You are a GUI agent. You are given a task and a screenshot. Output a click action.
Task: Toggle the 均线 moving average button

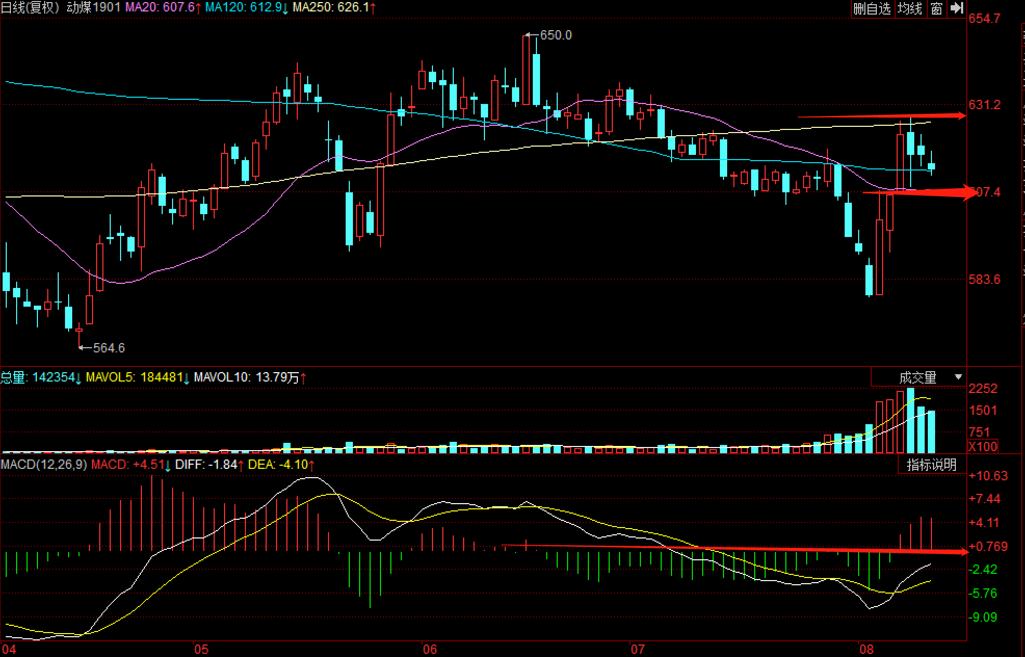[x=910, y=8]
